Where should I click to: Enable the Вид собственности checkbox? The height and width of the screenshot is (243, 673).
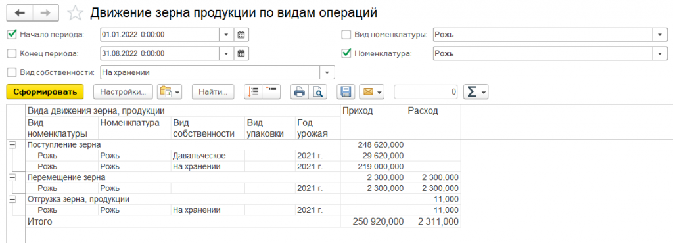12,72
